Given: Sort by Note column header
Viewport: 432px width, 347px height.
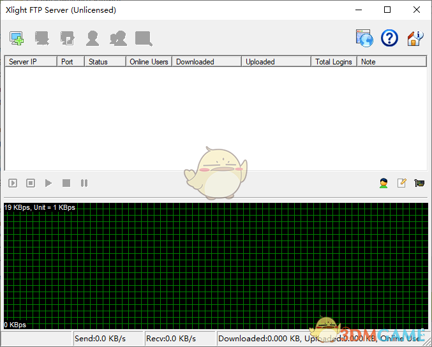Looking at the screenshot, I should pyautogui.click(x=392, y=62).
